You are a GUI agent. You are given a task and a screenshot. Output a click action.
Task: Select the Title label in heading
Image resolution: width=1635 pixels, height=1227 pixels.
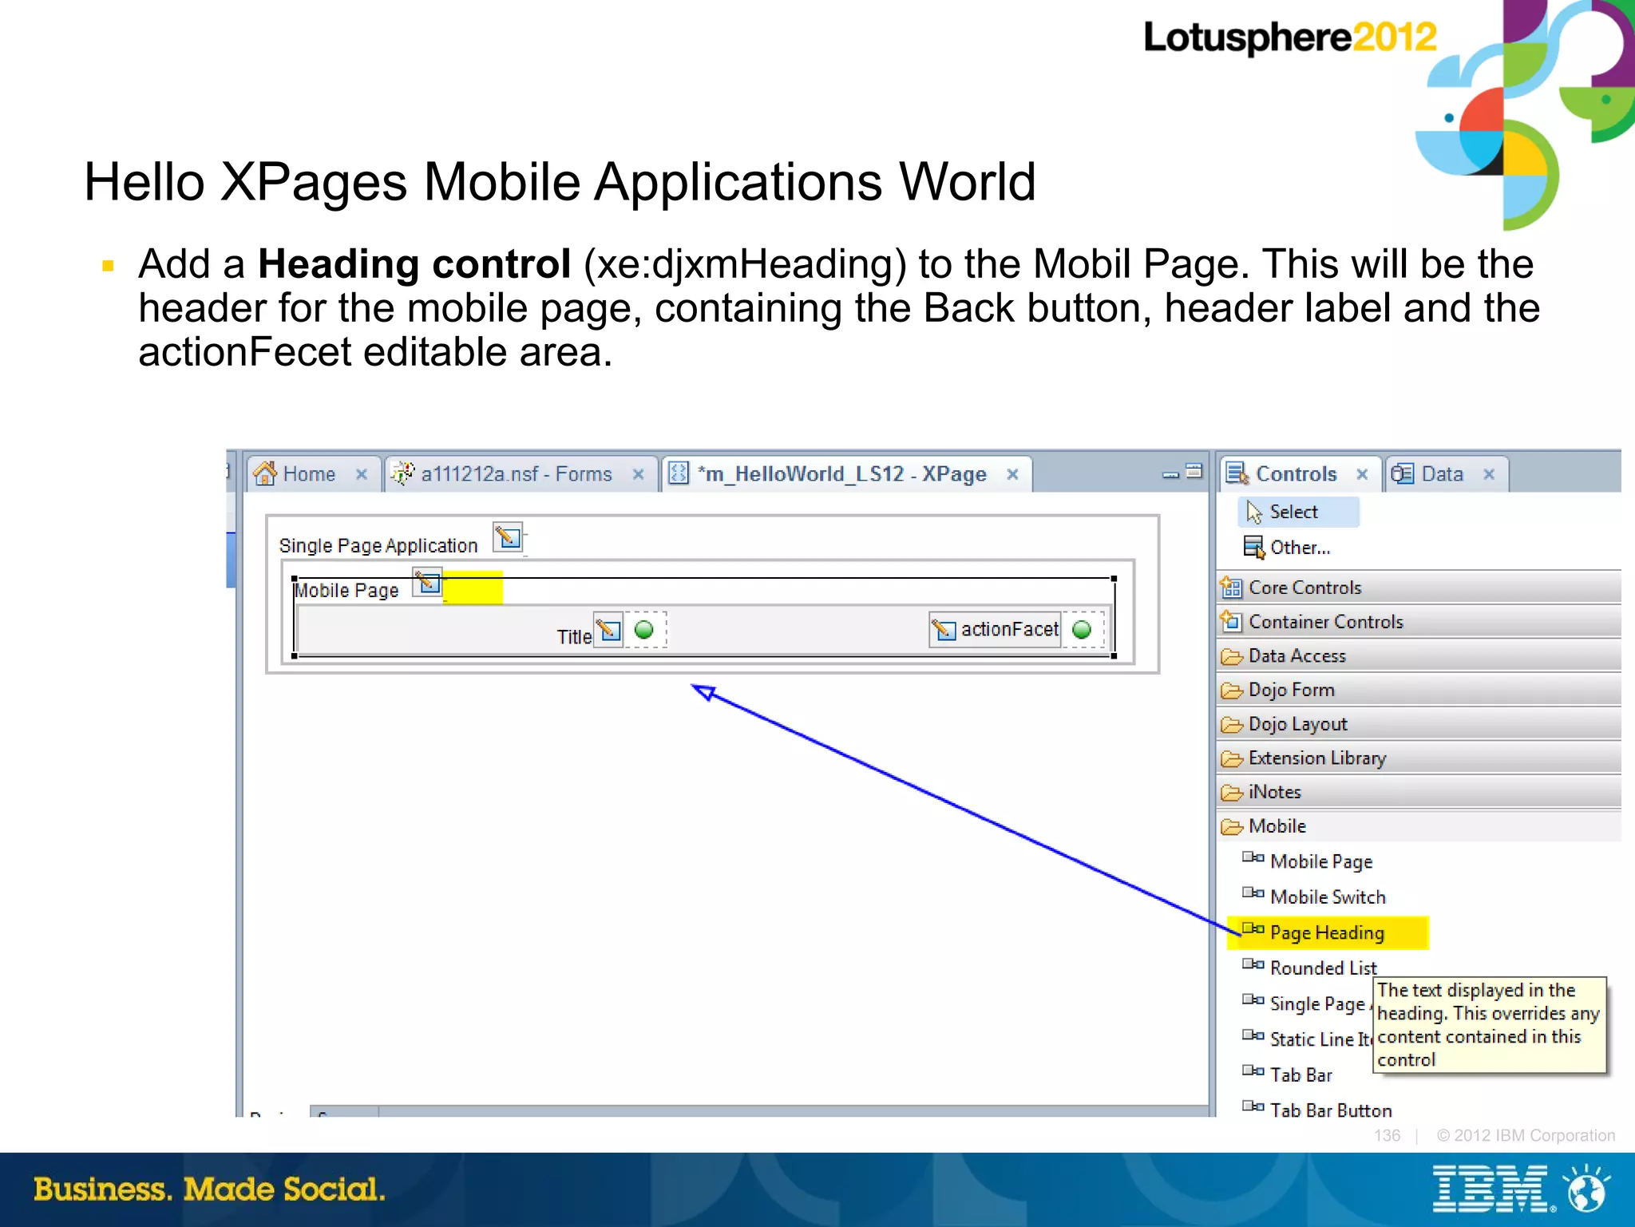point(574,636)
